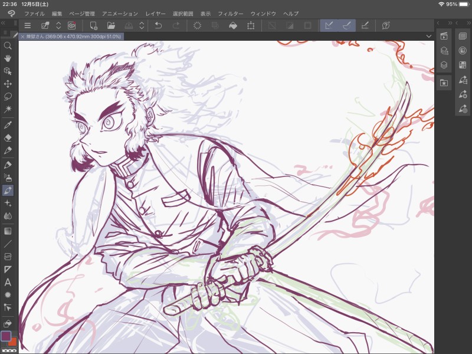
Task: Open the command bar hamburger menu
Action: (28, 25)
